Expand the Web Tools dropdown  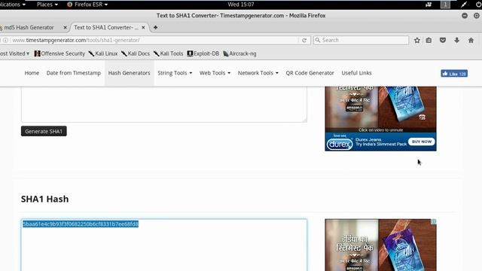(x=215, y=73)
